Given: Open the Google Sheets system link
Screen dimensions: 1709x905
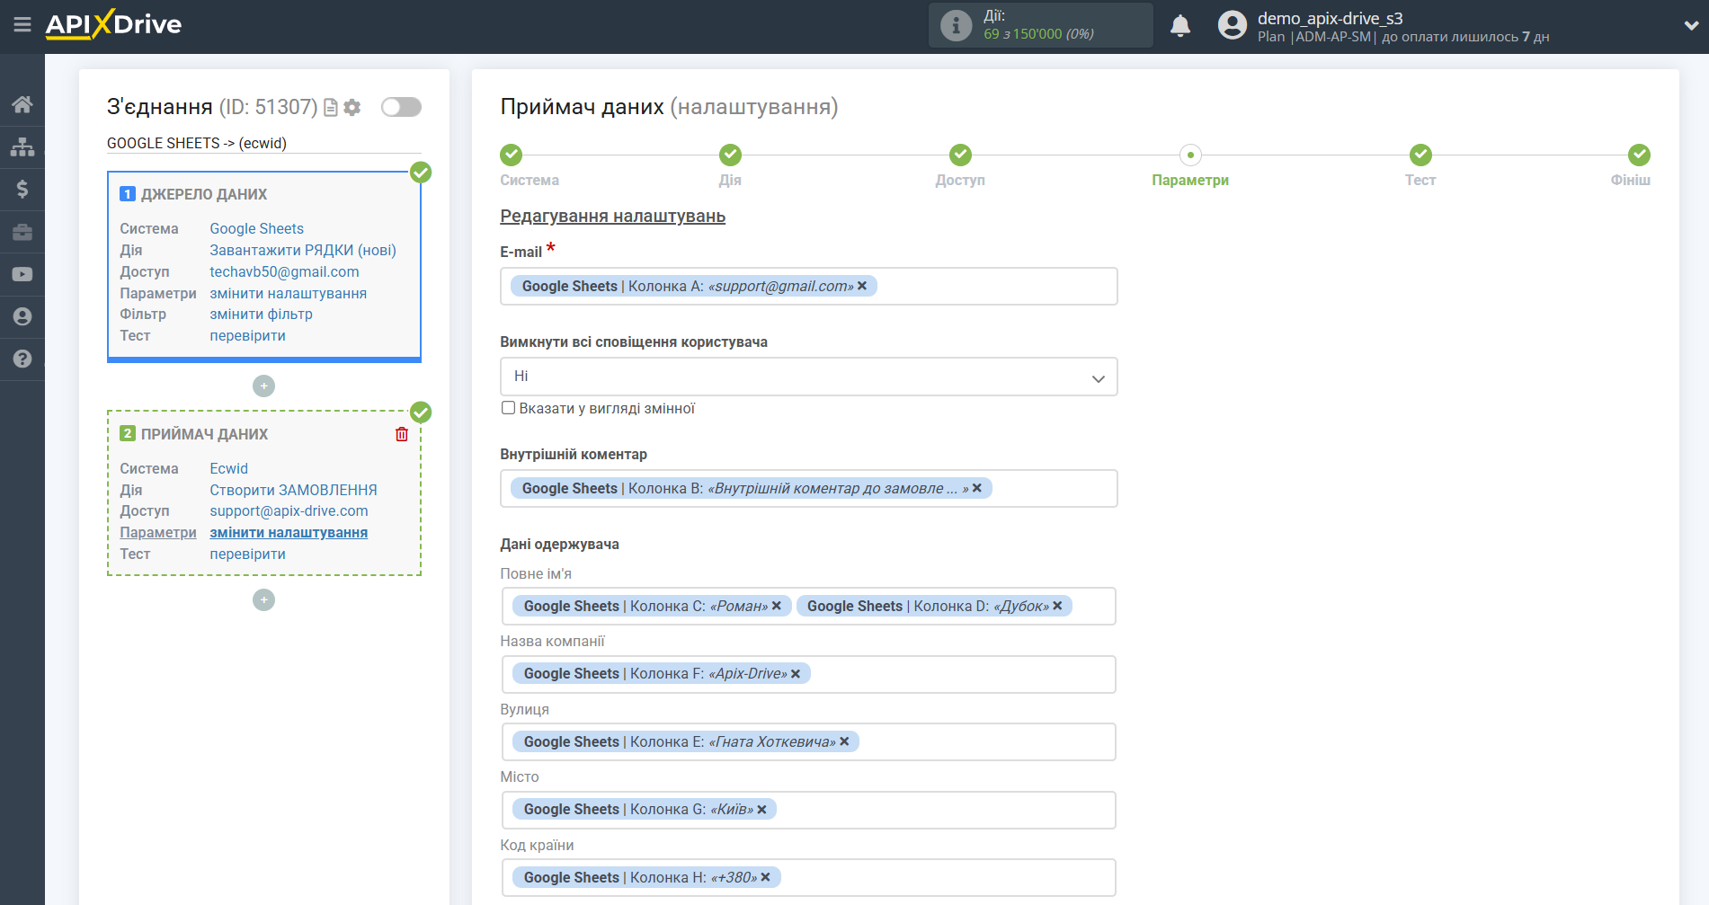Looking at the screenshot, I should tap(256, 228).
